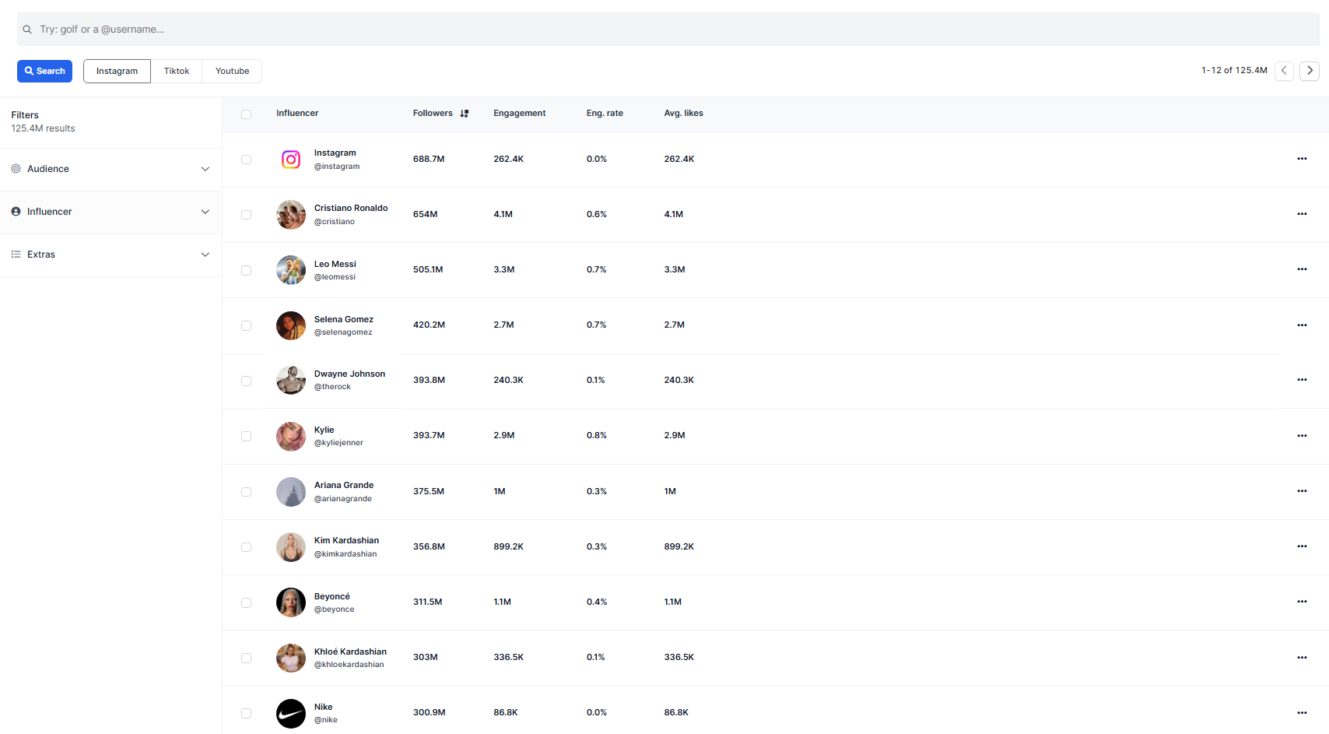
Task: Open more options for Cristiano Ronaldo row
Action: 1302,214
